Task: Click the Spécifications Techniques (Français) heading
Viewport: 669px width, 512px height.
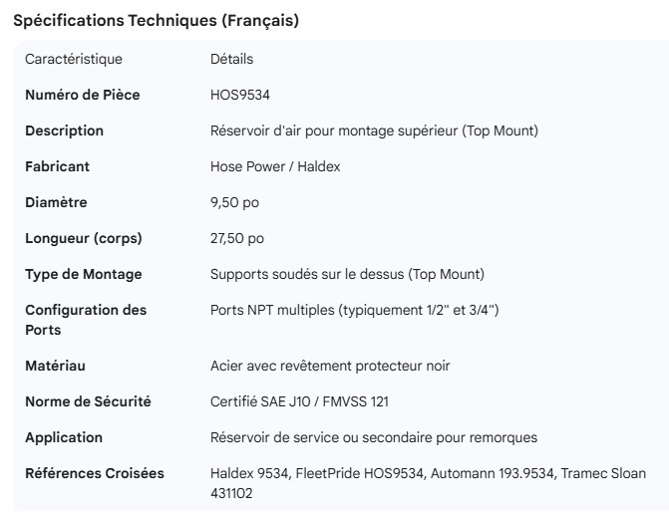Action: click(x=156, y=21)
